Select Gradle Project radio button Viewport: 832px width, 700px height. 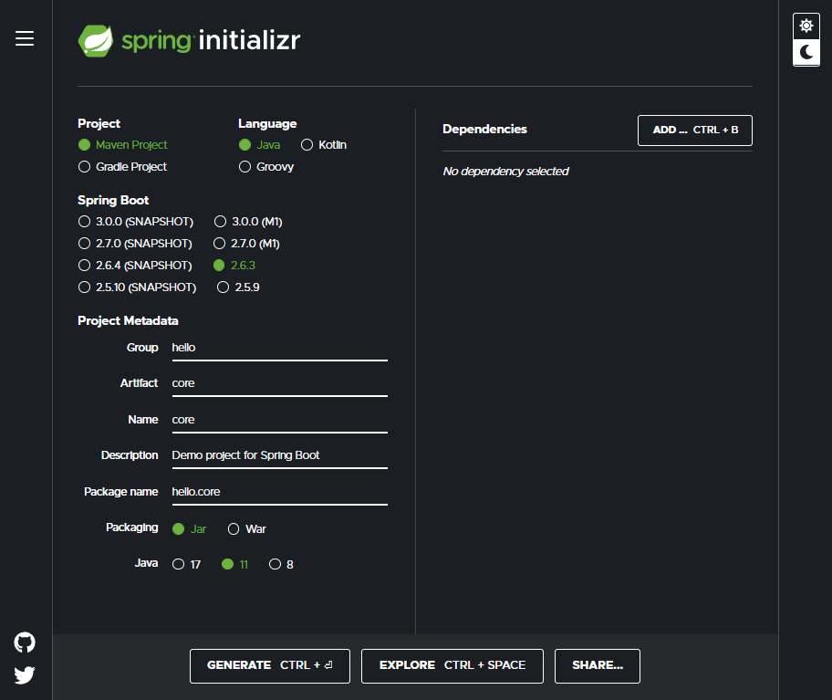(122, 167)
